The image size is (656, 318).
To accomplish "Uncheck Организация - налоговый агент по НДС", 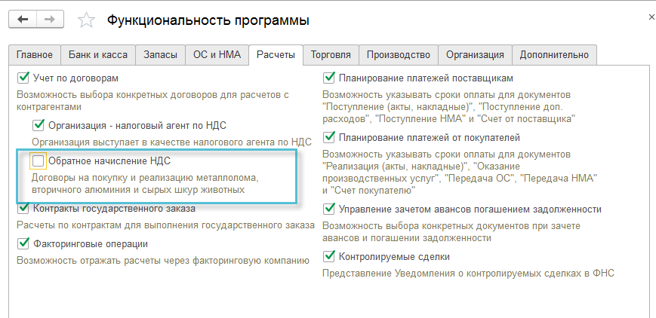I will [x=38, y=124].
